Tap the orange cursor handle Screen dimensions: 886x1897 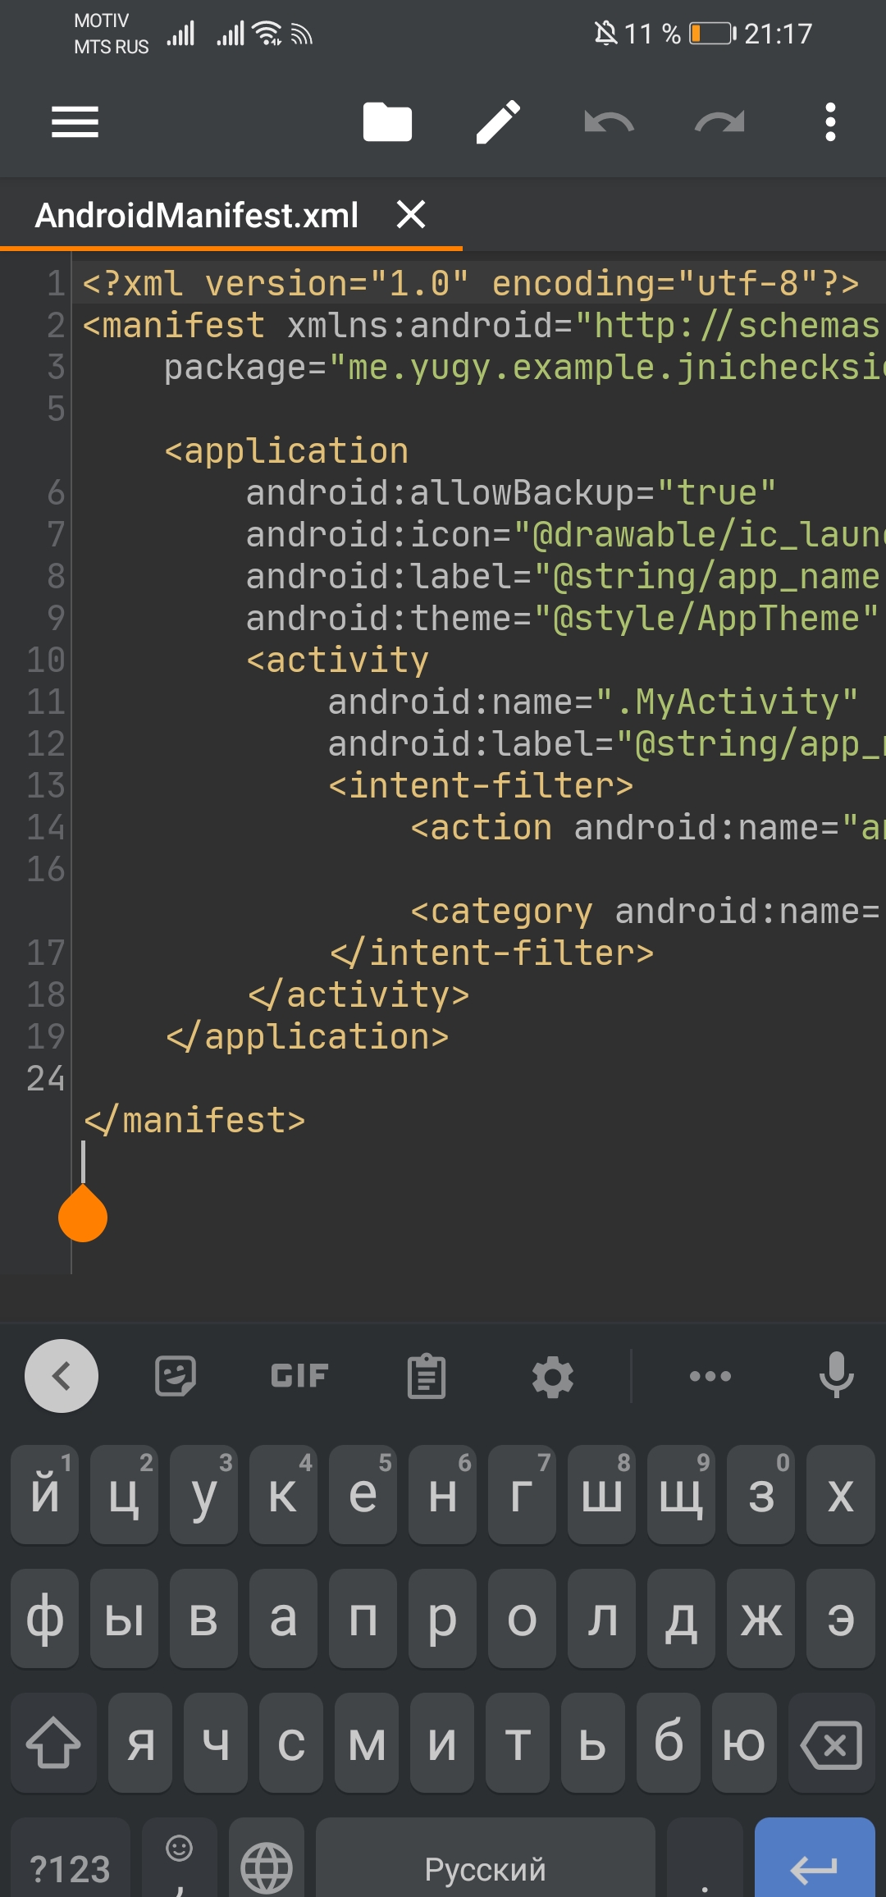(83, 1213)
